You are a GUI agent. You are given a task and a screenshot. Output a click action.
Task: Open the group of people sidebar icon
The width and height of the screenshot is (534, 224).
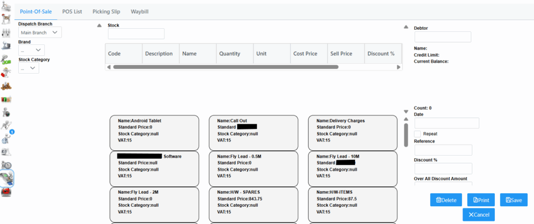click(x=7, y=33)
